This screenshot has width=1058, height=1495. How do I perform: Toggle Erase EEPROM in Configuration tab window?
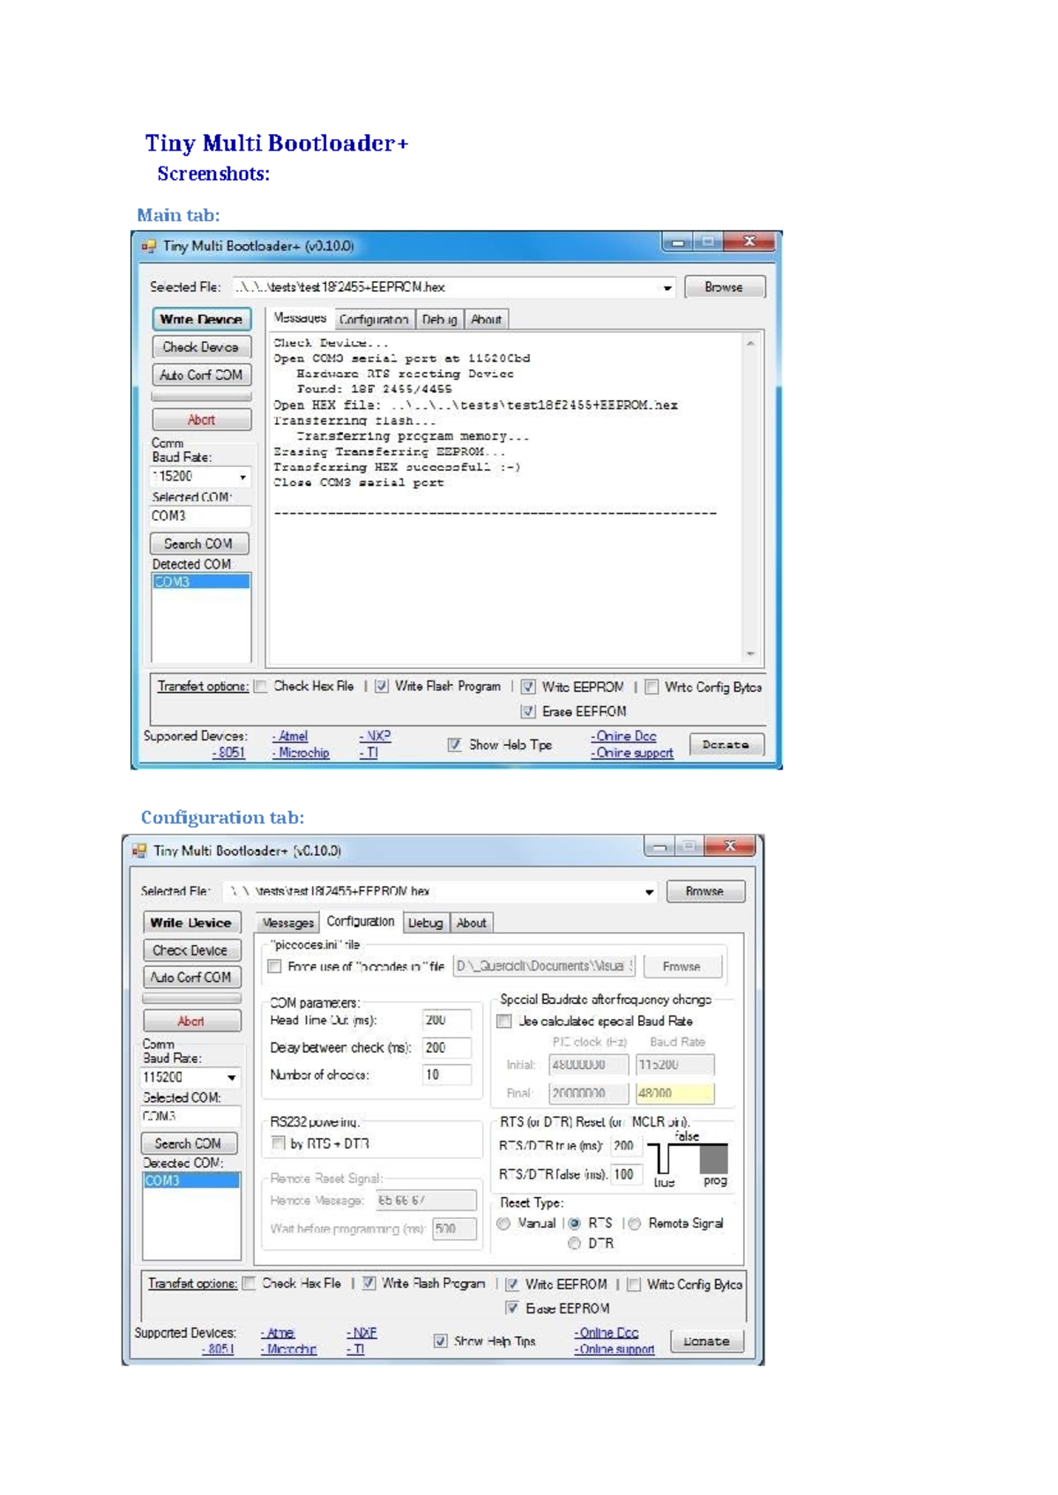coord(511,1308)
